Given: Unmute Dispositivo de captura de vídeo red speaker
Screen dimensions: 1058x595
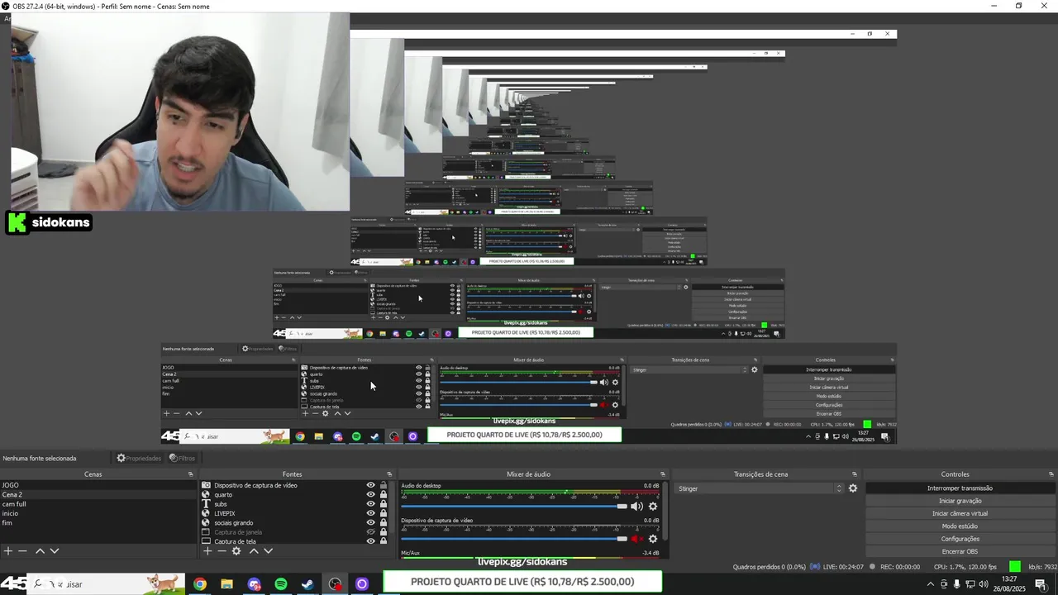Looking at the screenshot, I should [636, 539].
